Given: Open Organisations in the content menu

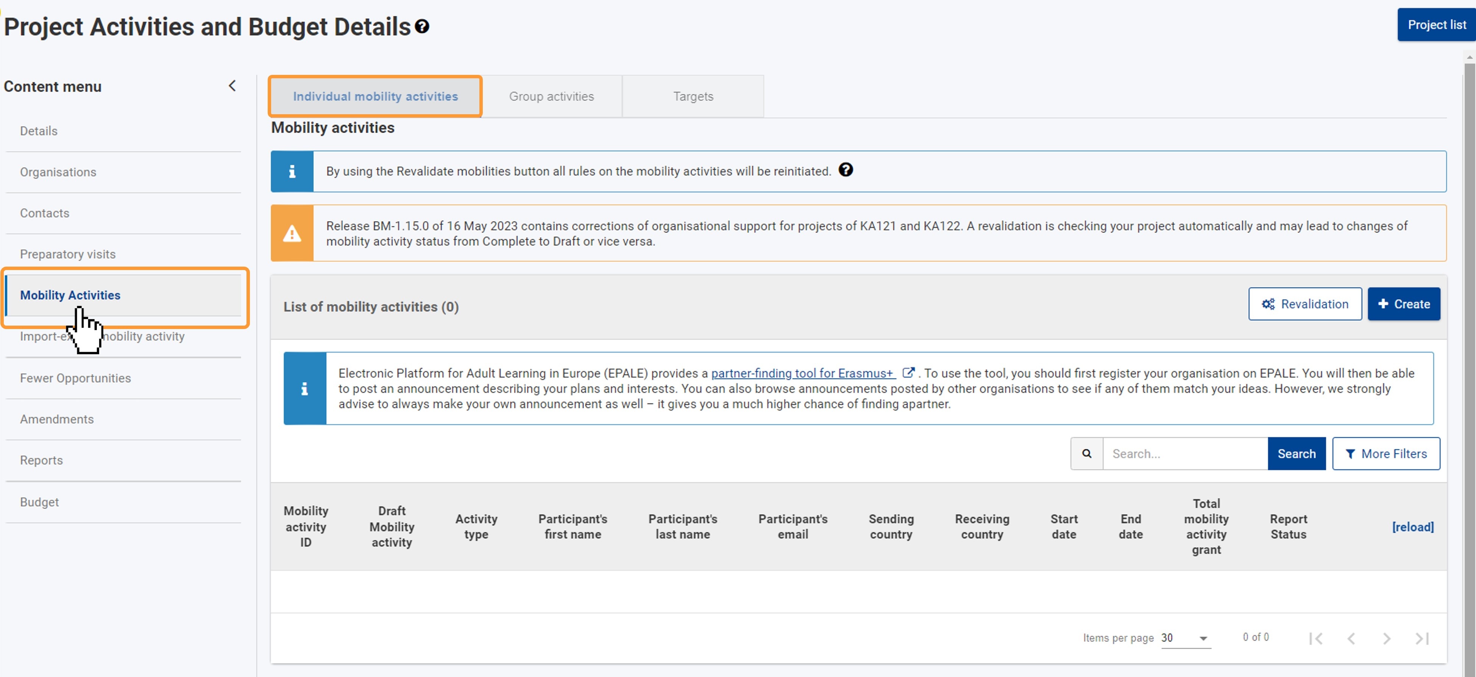Looking at the screenshot, I should pos(123,172).
